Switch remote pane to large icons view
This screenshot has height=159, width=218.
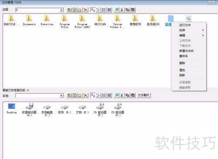point(93,10)
